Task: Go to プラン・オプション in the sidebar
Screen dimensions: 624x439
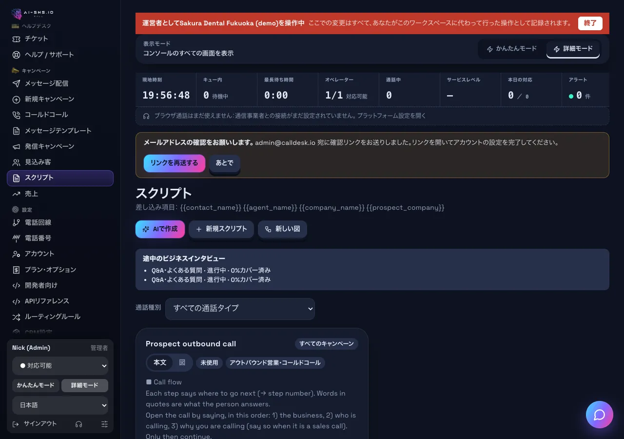Action: tap(60, 270)
